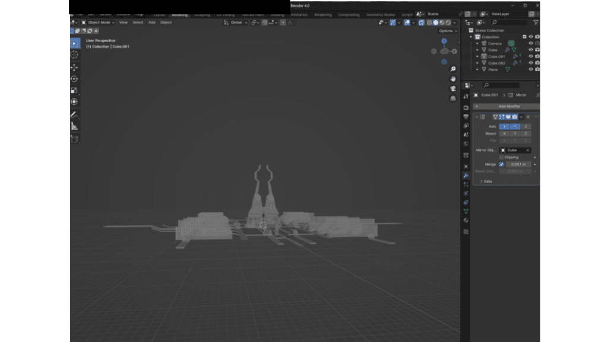Toggle Bisect X button

505,134
